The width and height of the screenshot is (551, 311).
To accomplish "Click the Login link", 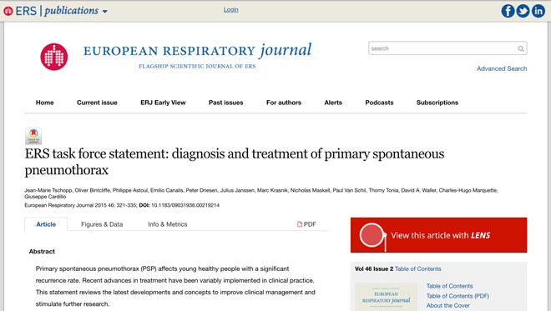I will pos(231,9).
